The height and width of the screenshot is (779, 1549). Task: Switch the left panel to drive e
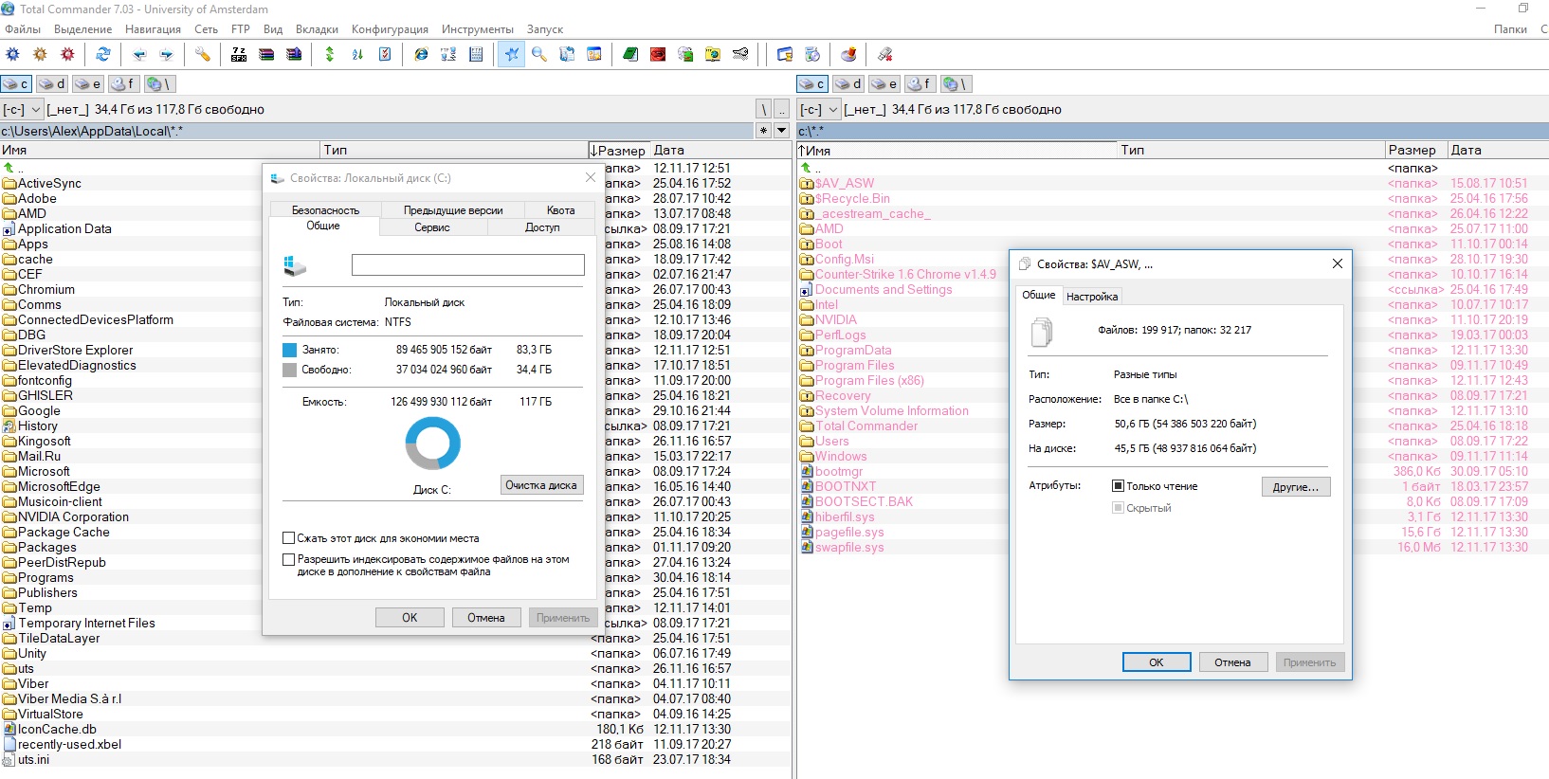88,84
